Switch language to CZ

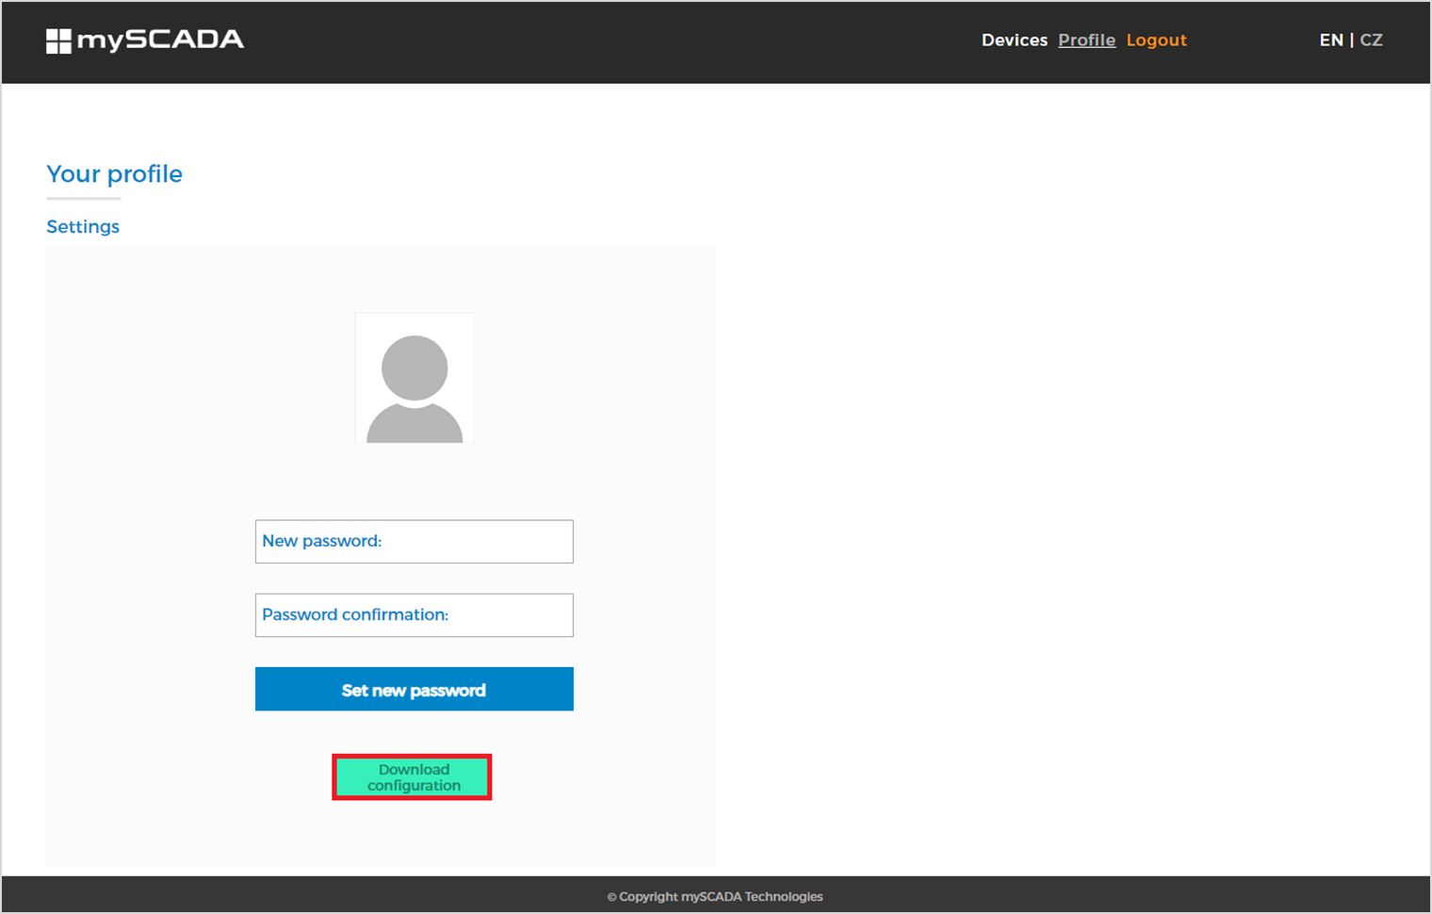click(1371, 41)
